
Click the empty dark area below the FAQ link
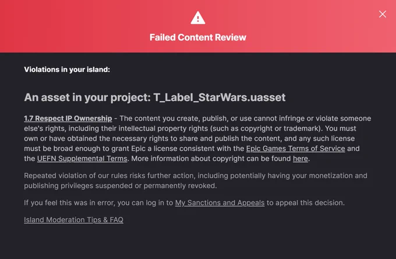click(198, 242)
